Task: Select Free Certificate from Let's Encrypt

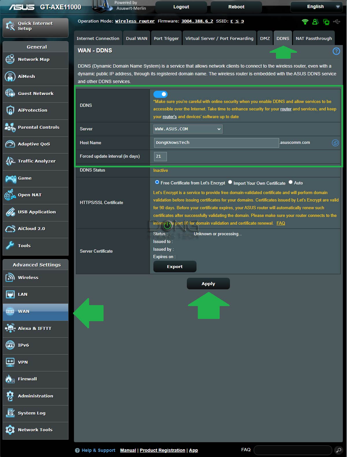Action: (x=157, y=182)
